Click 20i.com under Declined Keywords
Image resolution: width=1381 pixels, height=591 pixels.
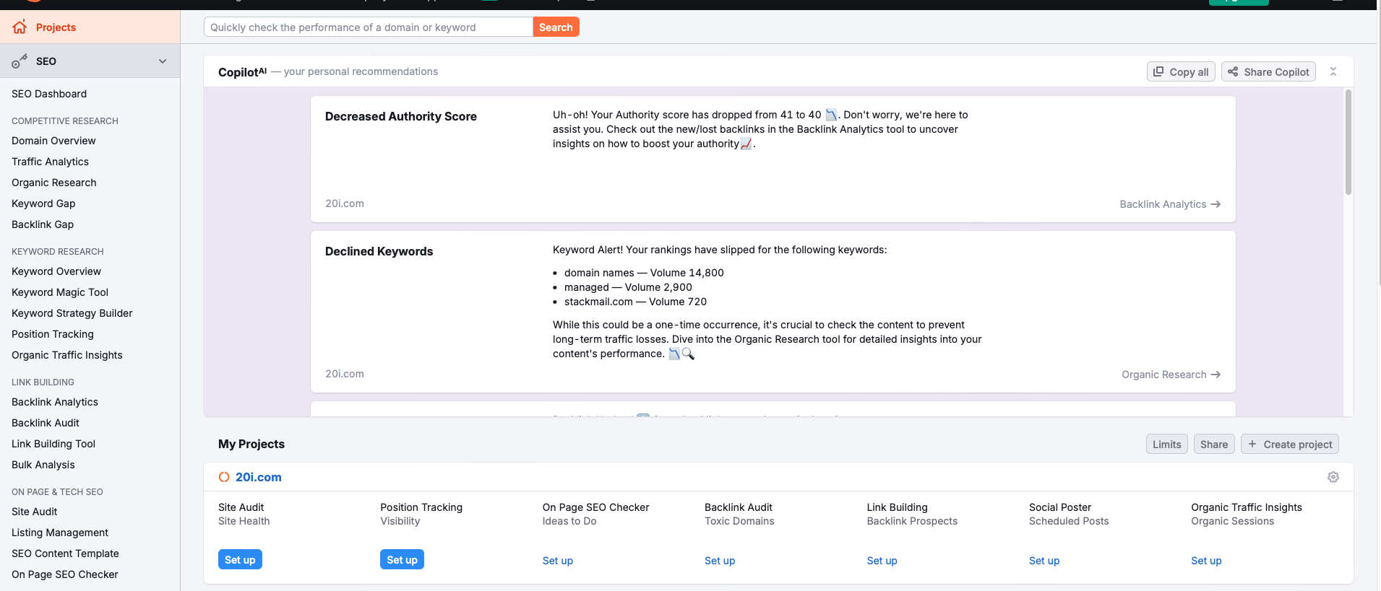(x=345, y=374)
